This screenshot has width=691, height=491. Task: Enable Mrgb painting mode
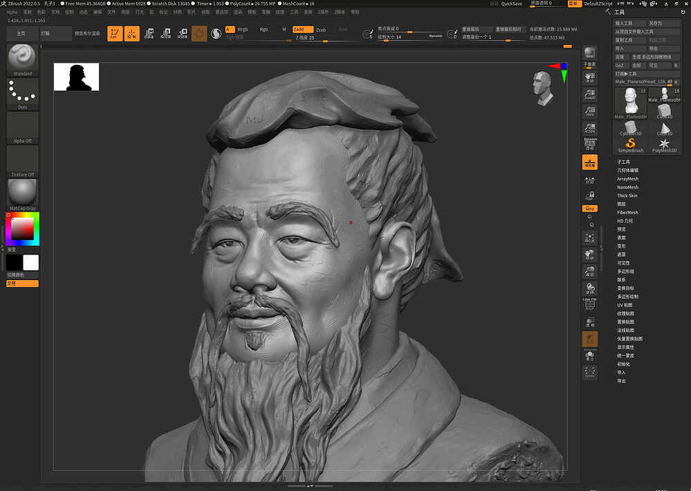242,30
